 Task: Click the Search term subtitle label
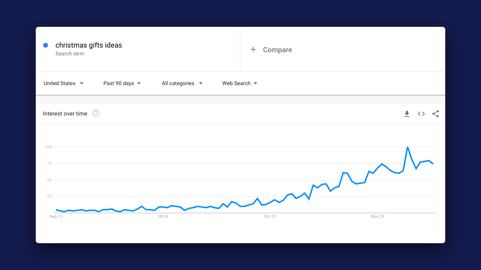pos(70,54)
